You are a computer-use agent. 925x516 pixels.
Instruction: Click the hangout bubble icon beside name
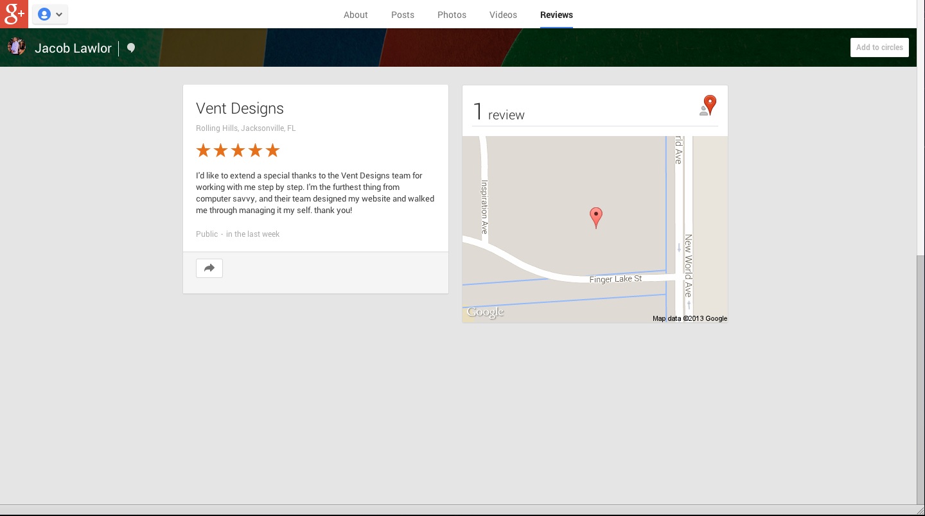[x=131, y=48]
